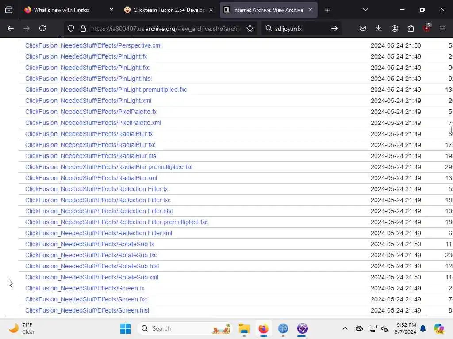Submit search with the arrow button
This screenshot has height=339, width=453.
tap(334, 28)
